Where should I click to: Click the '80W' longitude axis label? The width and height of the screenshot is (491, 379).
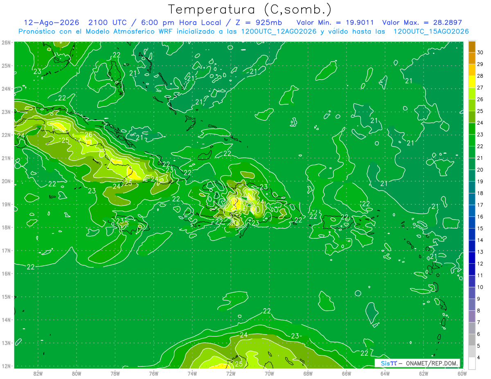77,373
